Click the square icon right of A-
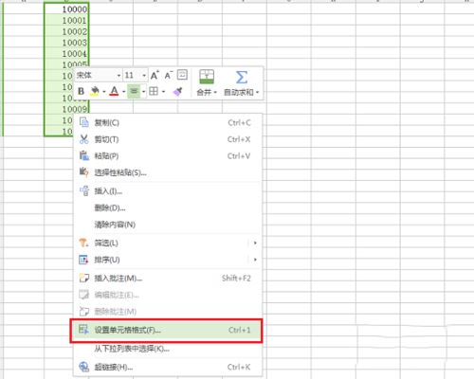The width and height of the screenshot is (474, 379). pos(182,75)
